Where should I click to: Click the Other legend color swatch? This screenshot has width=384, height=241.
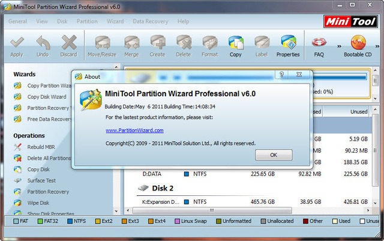305,221
